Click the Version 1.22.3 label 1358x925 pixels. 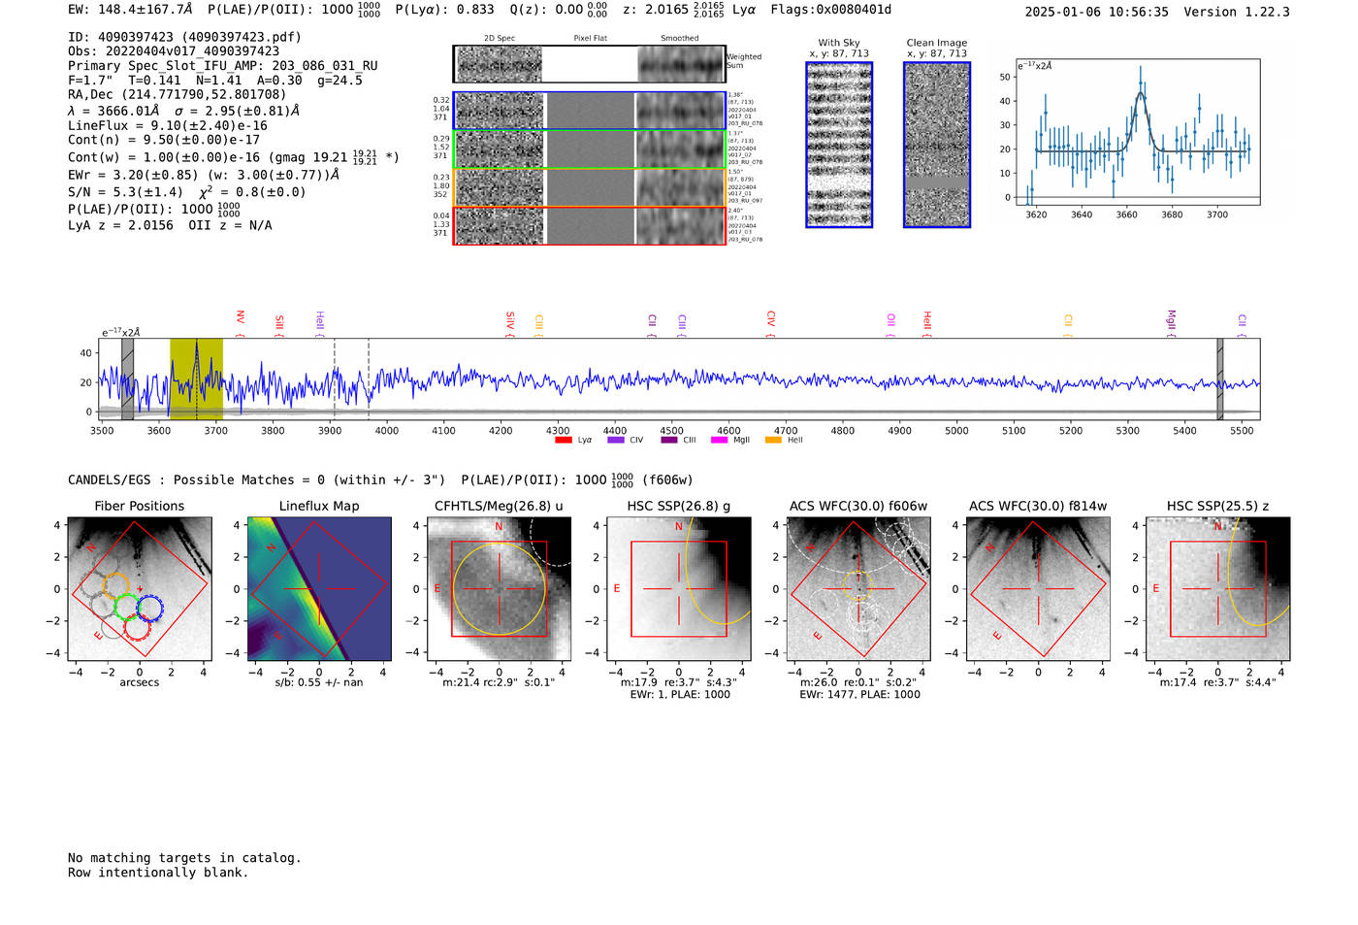click(x=1237, y=12)
